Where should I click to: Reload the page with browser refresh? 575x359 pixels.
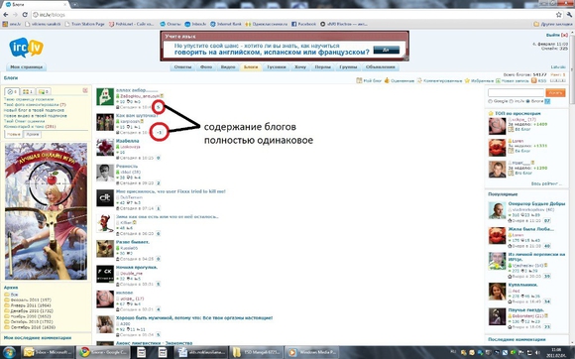[x=25, y=15]
